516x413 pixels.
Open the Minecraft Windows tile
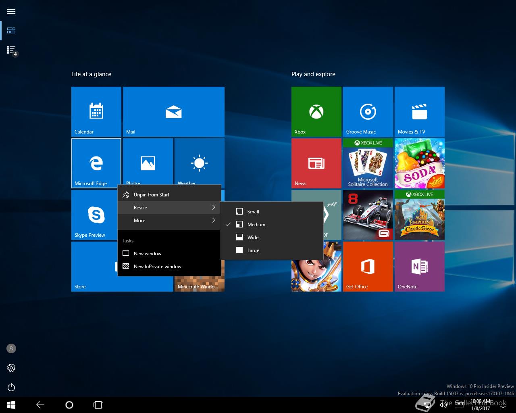tap(200, 284)
